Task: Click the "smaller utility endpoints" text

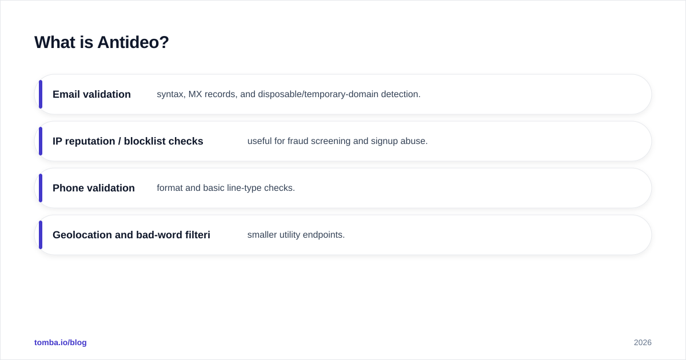Action: (296, 235)
